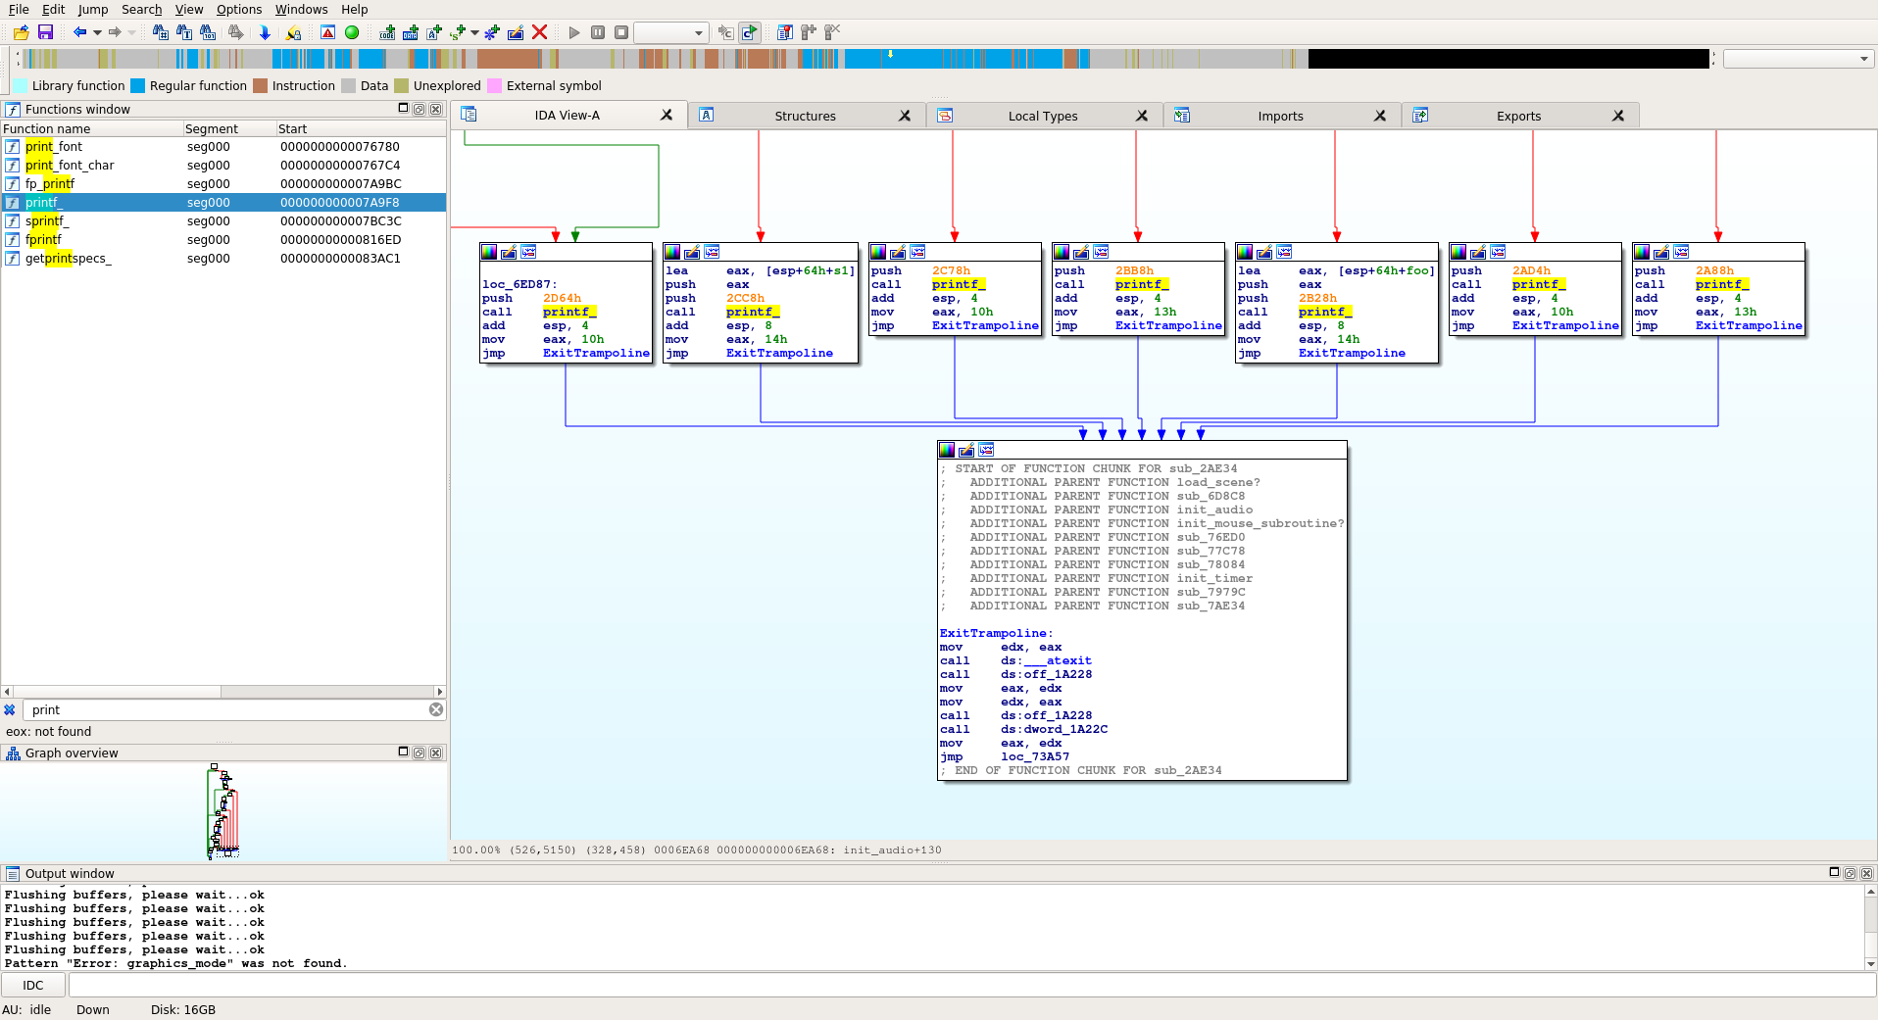
Task: Click the blue asterisk array icon
Action: pos(492,32)
